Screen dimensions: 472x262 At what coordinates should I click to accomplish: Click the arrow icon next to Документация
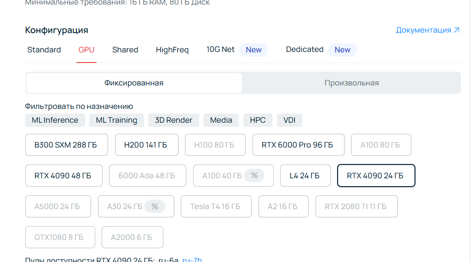(457, 30)
